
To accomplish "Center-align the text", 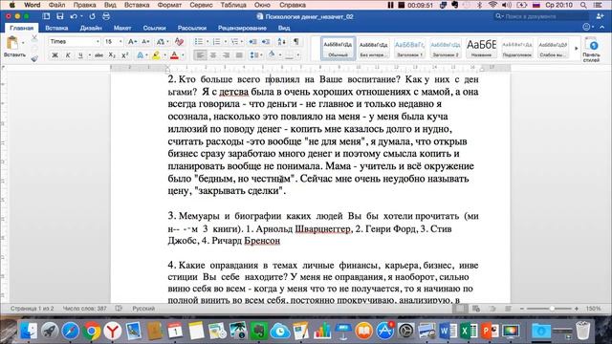I will coord(213,55).
